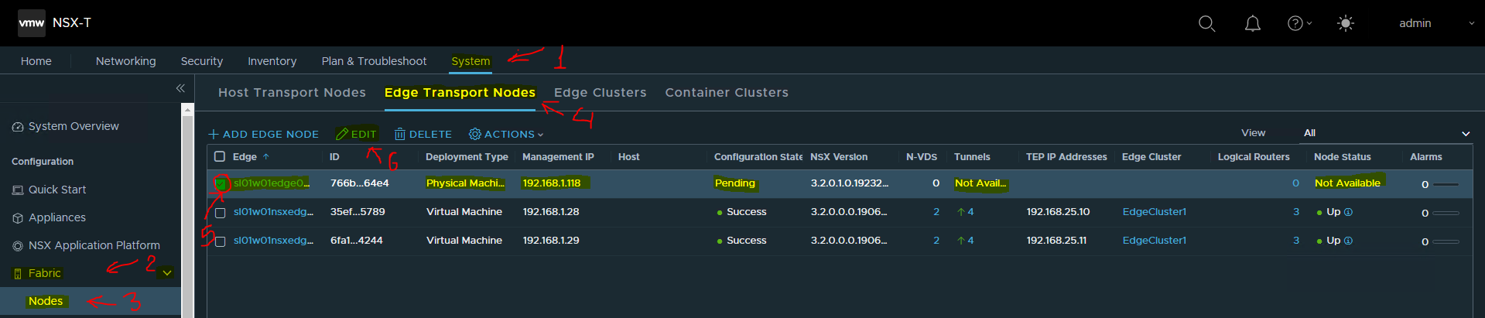Screen dimensions: 1485x318
Task: Uncheck the sl01w01edge0 row checkbox
Action: tap(220, 183)
